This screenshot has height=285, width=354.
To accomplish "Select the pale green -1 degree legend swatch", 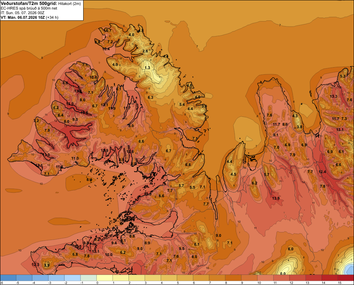I will 88,278.
